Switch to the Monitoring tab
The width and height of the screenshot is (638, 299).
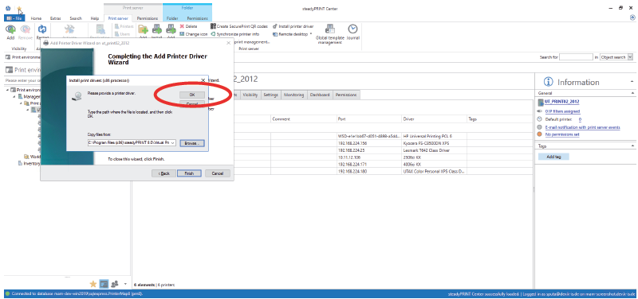(x=294, y=95)
